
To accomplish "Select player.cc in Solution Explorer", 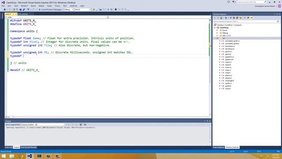I will [229, 76].
